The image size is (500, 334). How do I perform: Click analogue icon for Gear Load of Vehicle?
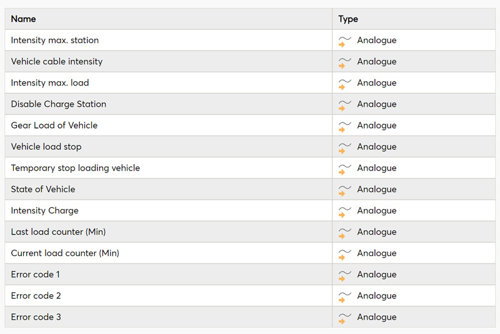click(x=345, y=127)
